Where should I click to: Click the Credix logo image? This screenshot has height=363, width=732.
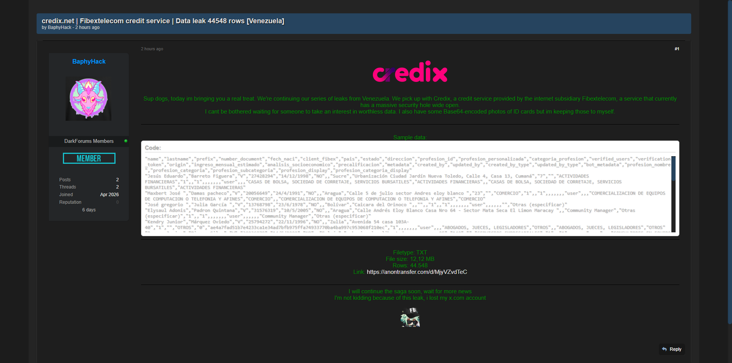pos(410,72)
